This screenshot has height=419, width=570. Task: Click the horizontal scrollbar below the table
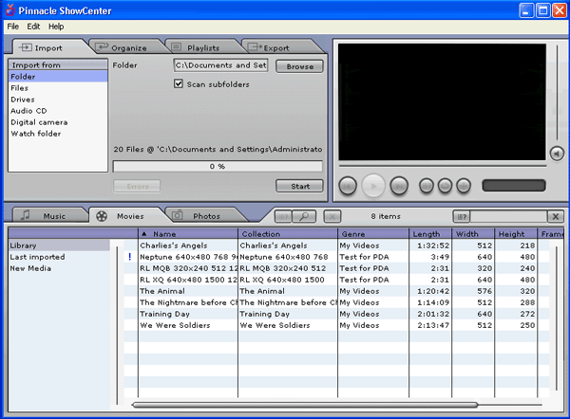[x=305, y=405]
